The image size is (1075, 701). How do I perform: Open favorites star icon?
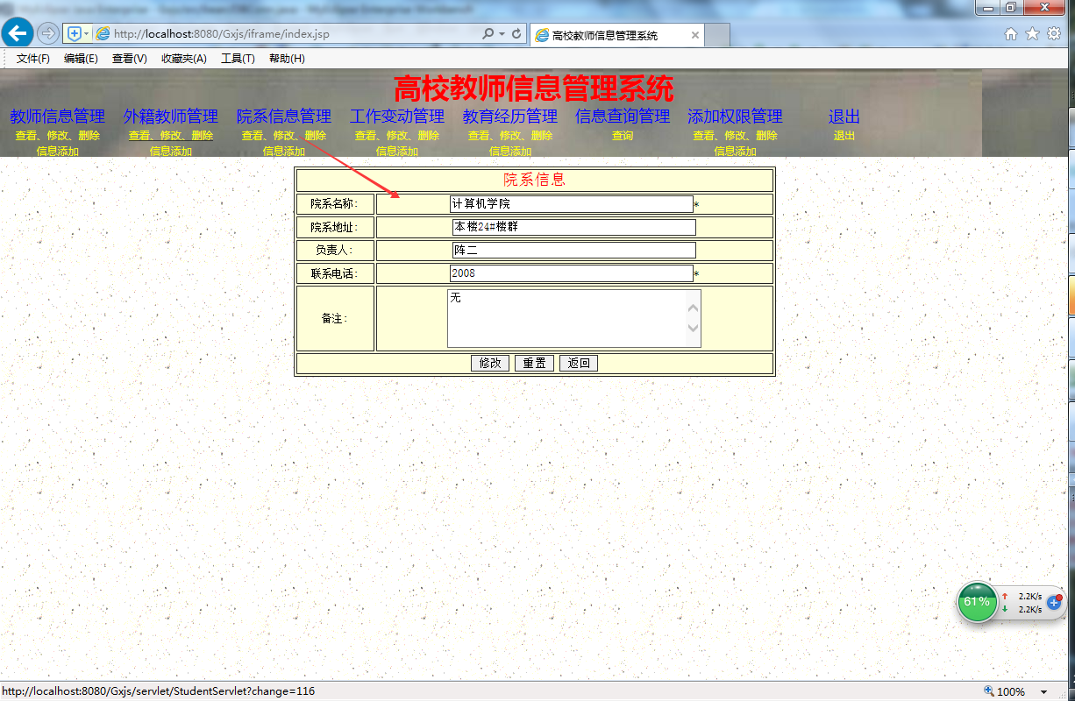(1032, 34)
